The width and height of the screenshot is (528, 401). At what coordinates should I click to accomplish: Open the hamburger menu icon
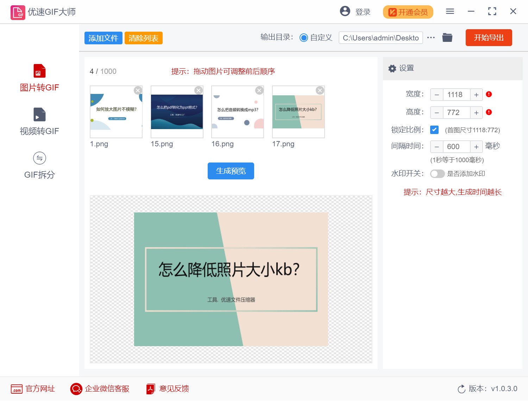click(x=450, y=11)
